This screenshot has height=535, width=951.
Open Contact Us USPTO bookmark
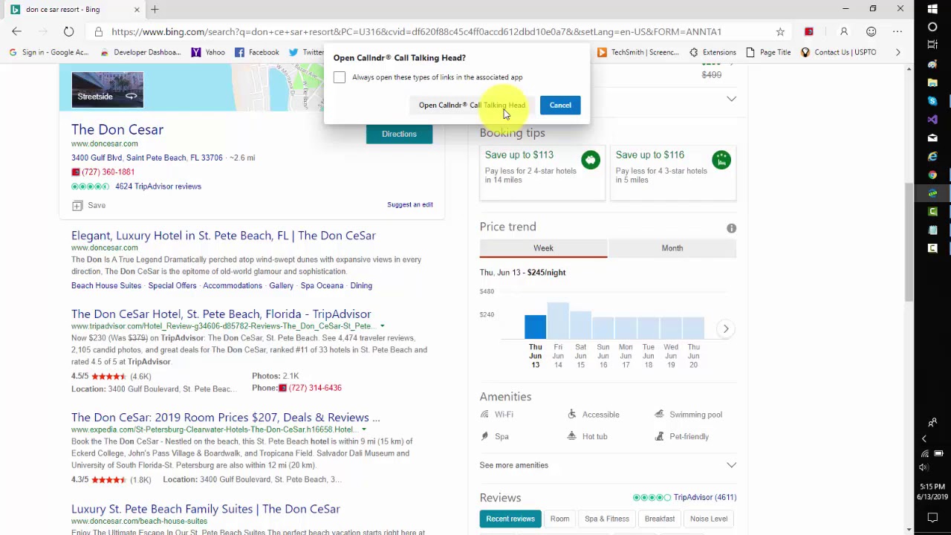(838, 52)
